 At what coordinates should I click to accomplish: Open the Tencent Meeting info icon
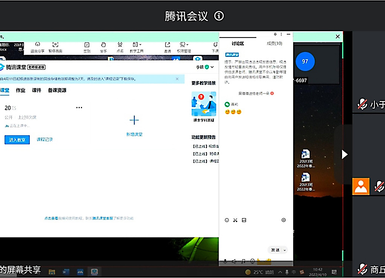tap(219, 16)
